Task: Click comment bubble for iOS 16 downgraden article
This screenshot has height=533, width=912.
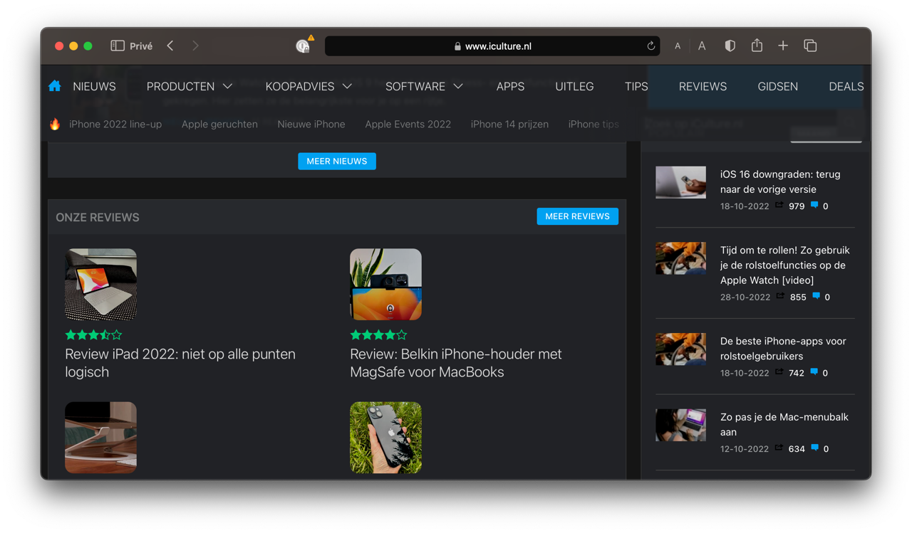Action: pyautogui.click(x=814, y=205)
